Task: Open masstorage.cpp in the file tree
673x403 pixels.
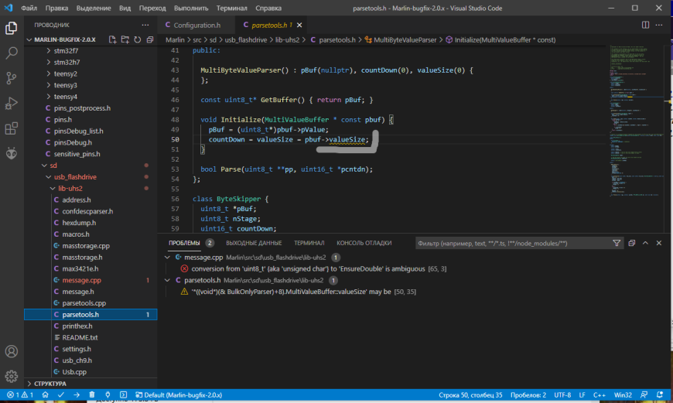Action: [x=86, y=246]
